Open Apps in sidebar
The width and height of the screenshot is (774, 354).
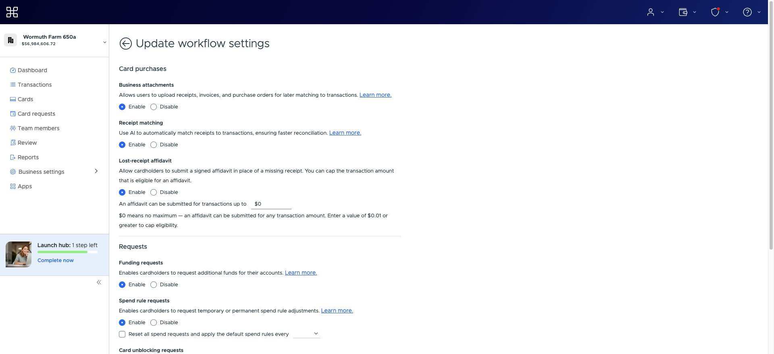(25, 186)
